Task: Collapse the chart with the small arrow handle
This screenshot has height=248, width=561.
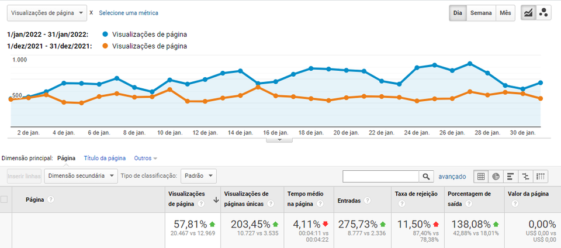Action: (x=279, y=140)
